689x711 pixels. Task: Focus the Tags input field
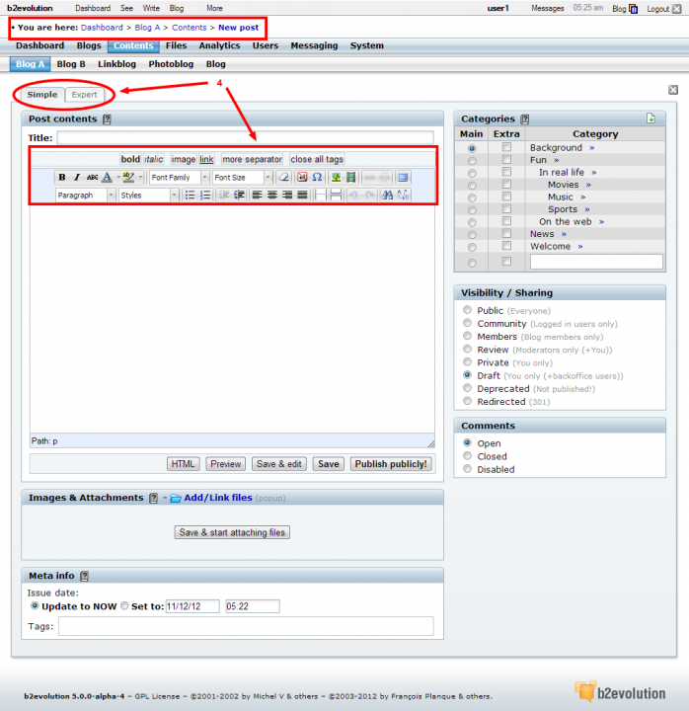[x=246, y=626]
